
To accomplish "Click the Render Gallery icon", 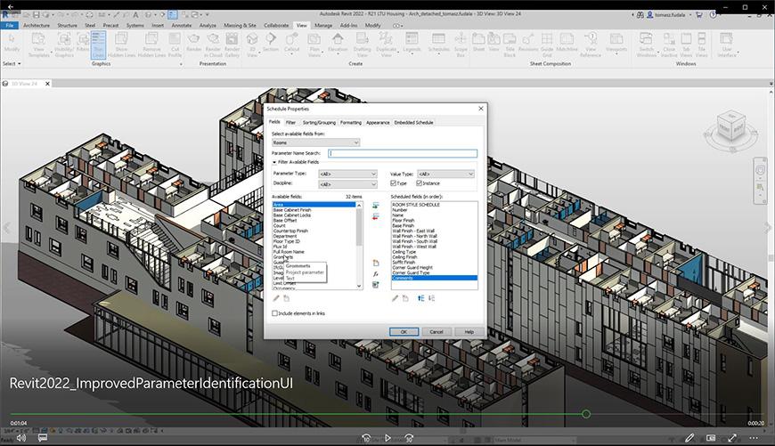I will point(232,45).
